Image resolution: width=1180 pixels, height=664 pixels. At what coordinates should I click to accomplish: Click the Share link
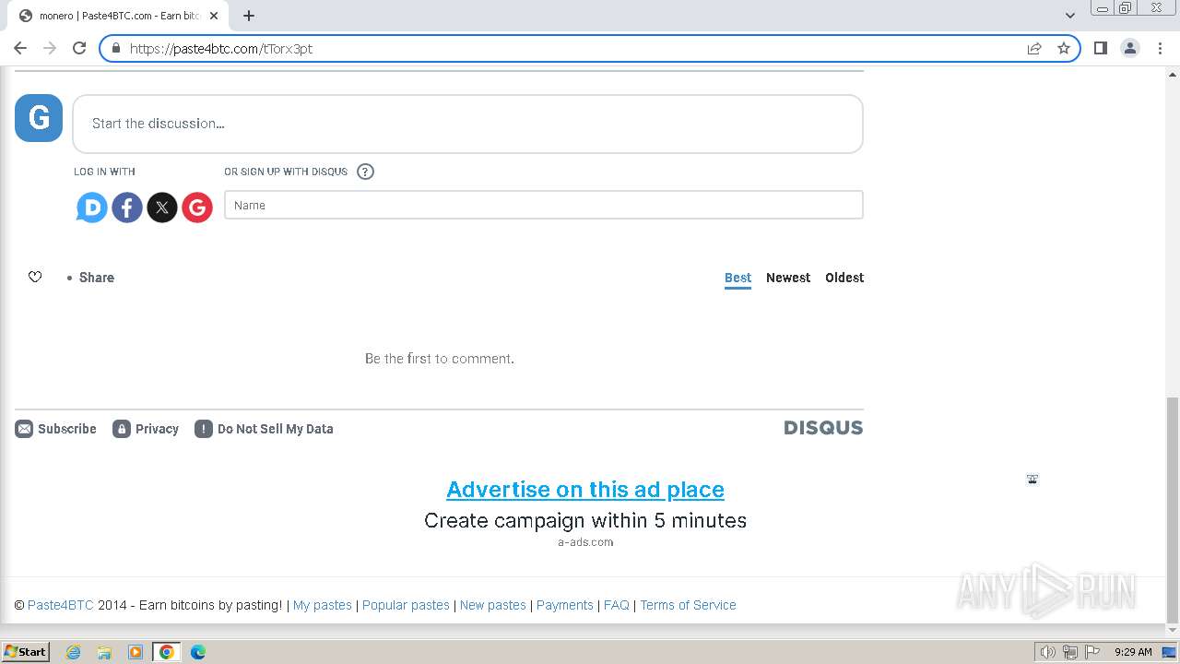97,278
